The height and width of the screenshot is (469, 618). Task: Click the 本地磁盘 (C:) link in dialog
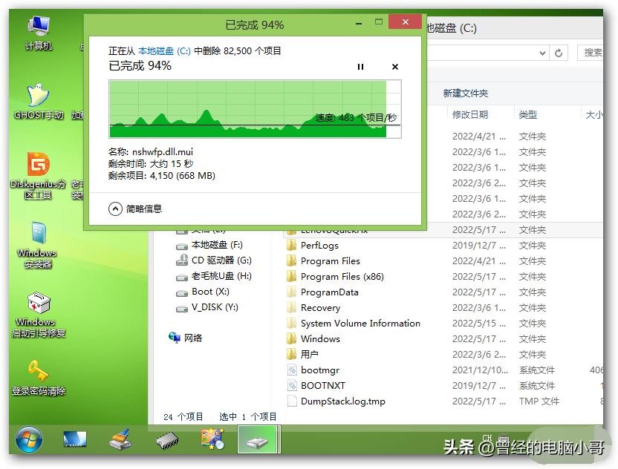click(164, 51)
